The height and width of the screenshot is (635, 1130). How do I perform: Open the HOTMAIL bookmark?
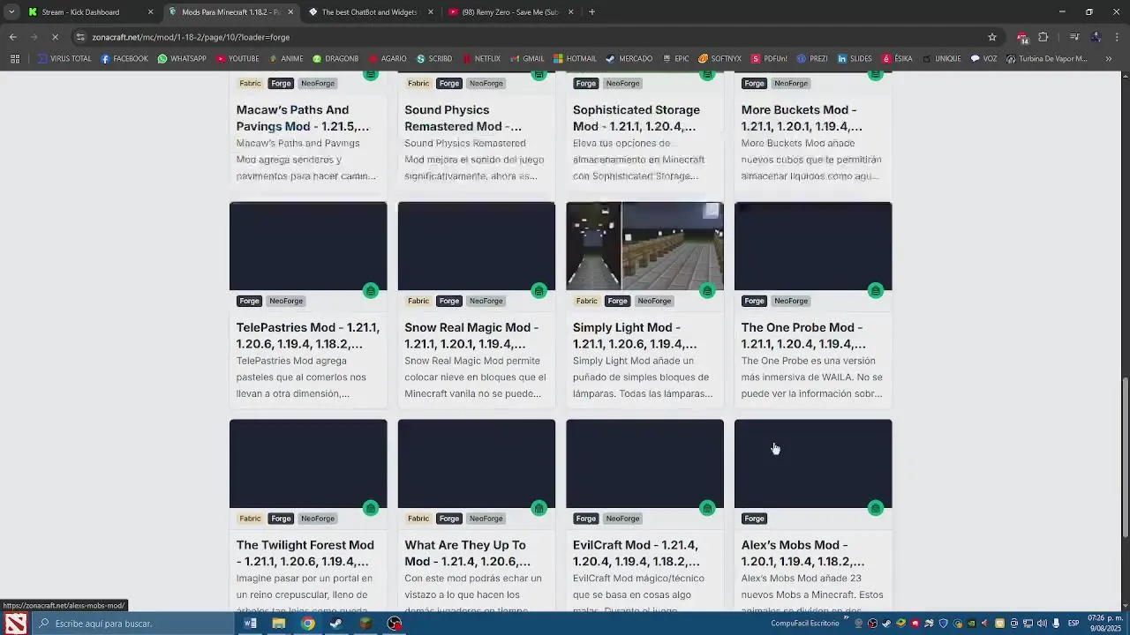(x=575, y=59)
